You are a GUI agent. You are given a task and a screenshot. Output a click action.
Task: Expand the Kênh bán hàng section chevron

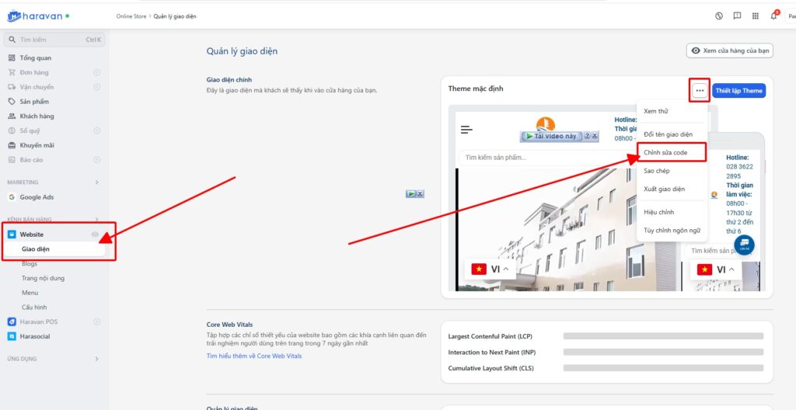tap(96, 220)
